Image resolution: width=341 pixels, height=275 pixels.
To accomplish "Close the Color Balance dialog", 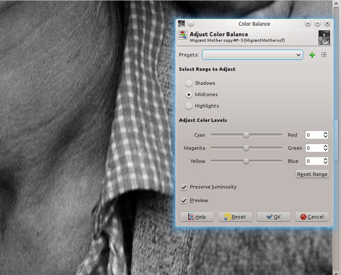I will click(x=327, y=24).
